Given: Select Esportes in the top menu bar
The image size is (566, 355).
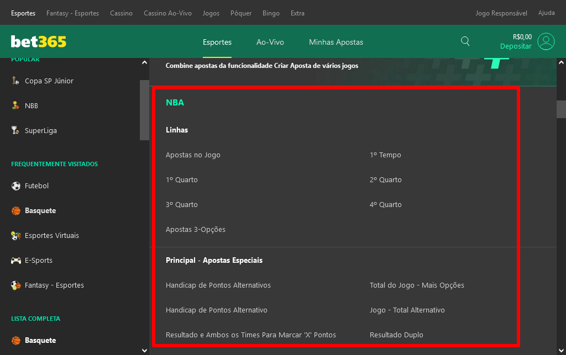Looking at the screenshot, I should (23, 13).
